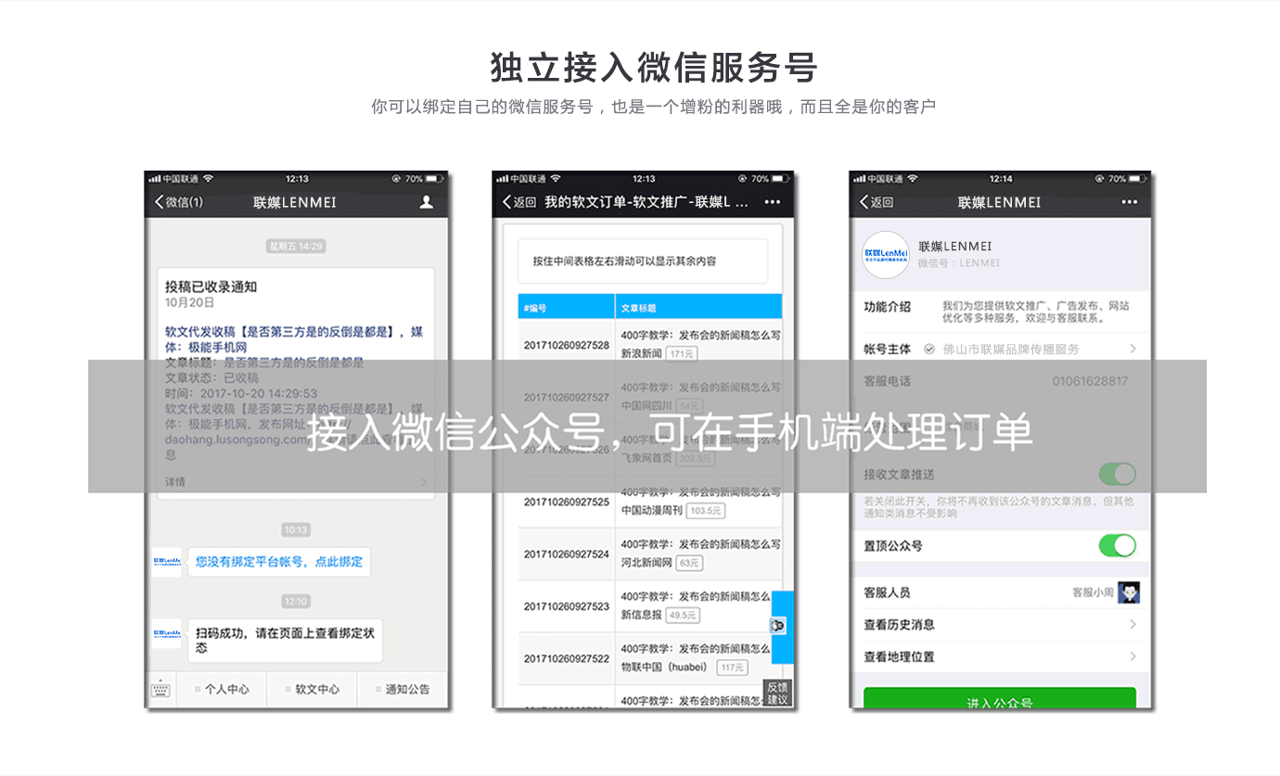Click the 客服小周 avatar picture

point(1128,592)
